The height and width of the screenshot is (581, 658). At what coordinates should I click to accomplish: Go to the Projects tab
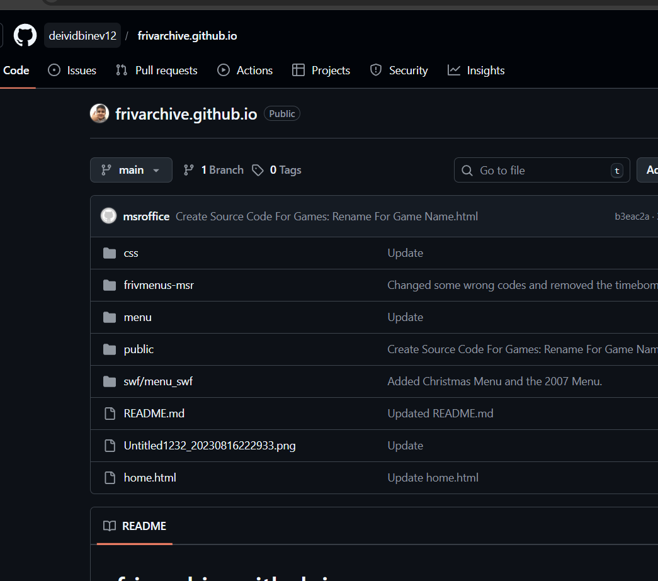[x=321, y=70]
